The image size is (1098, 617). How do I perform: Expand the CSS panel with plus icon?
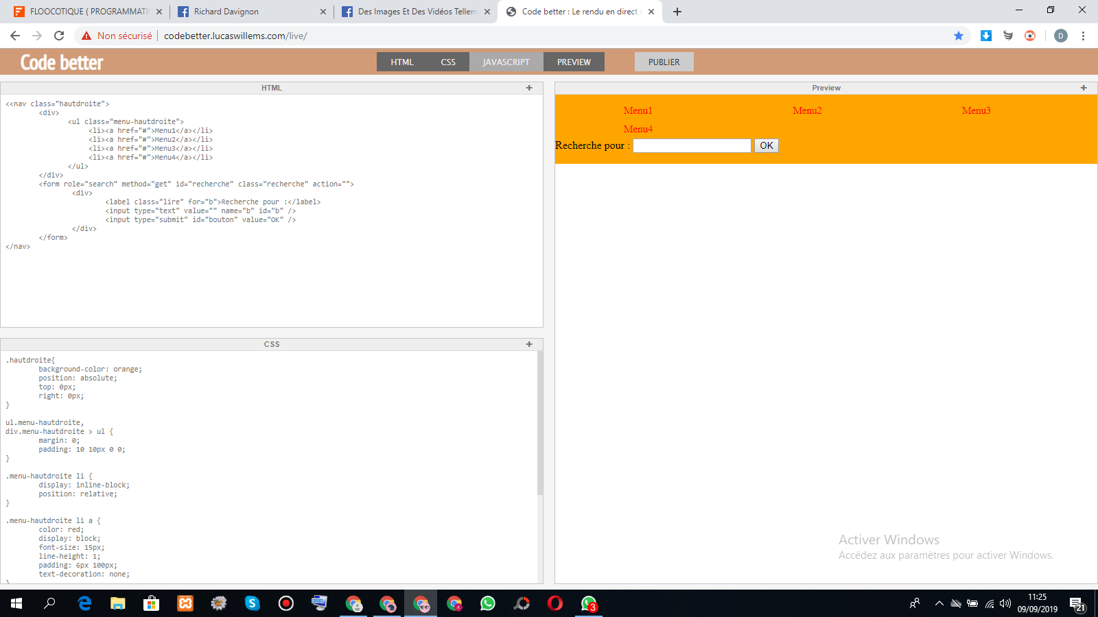click(528, 344)
